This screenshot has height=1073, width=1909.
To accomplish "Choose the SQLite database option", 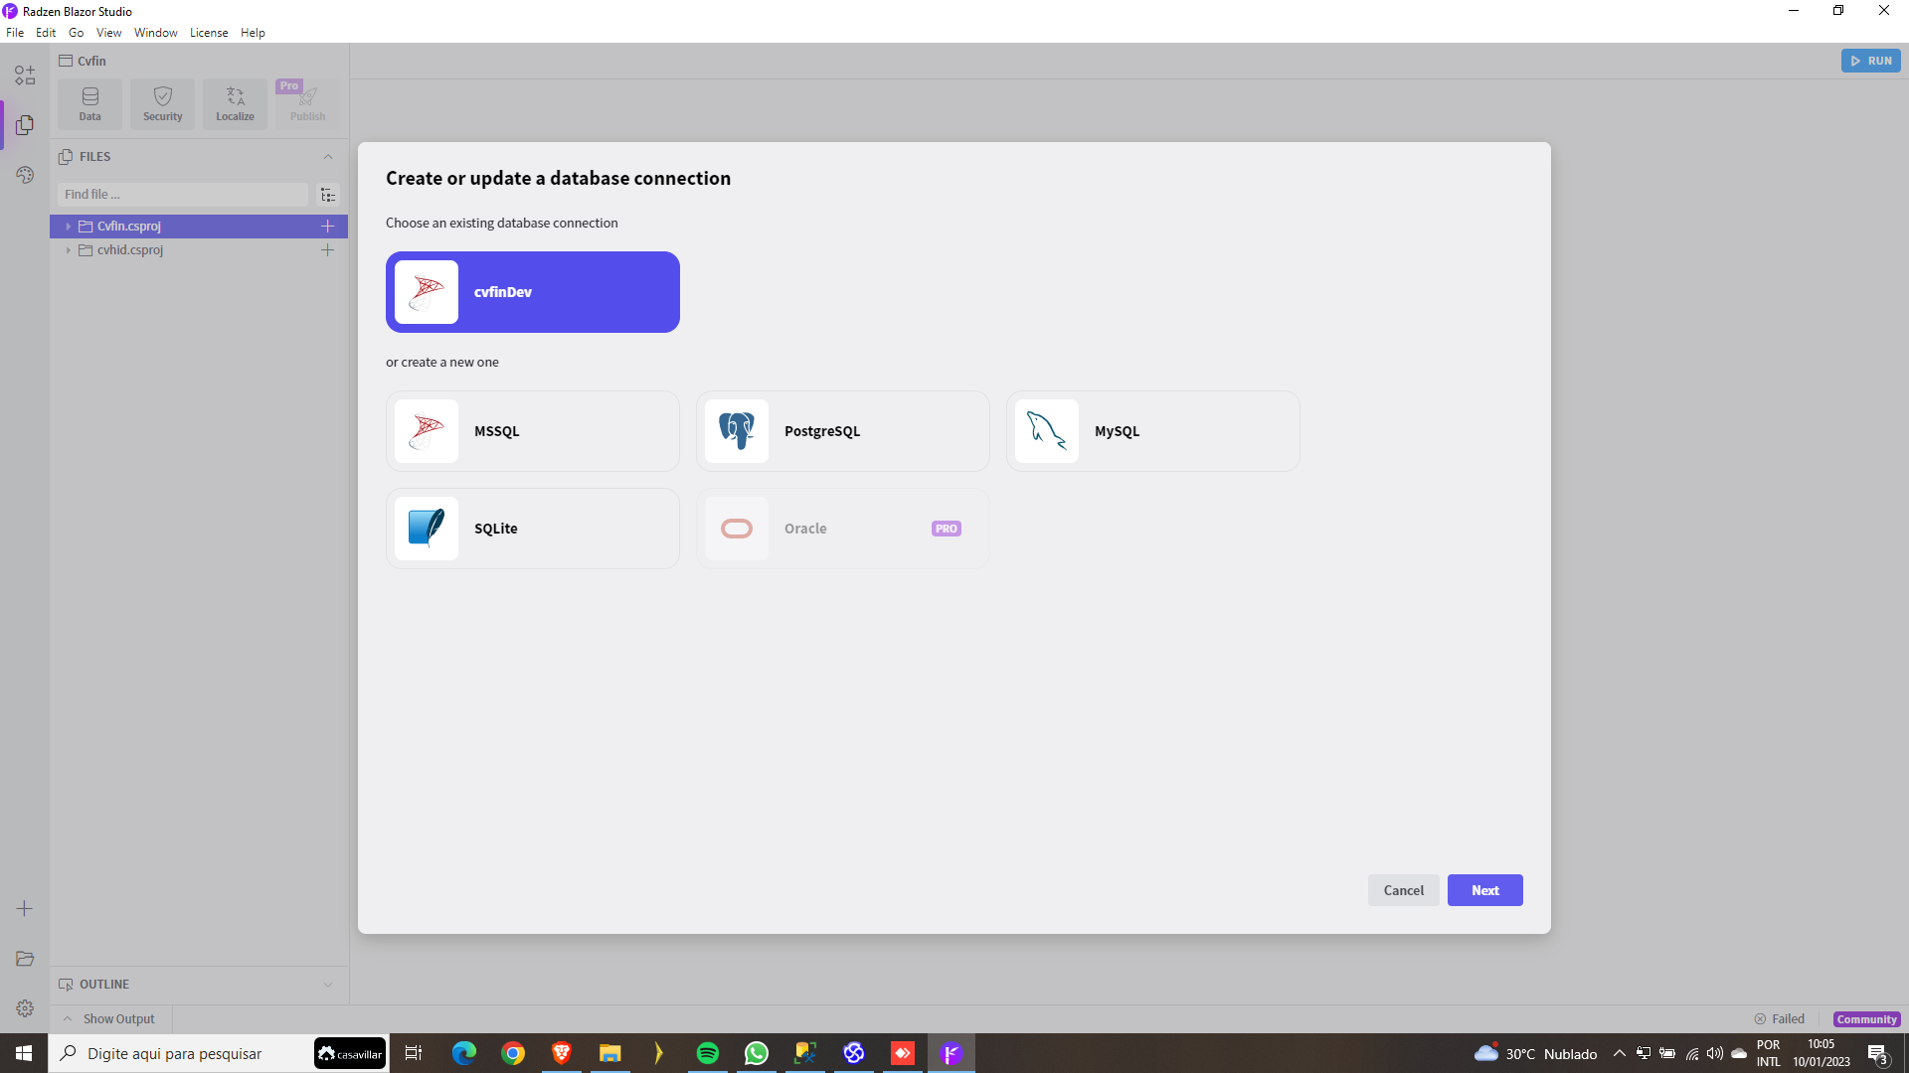I will 532,529.
